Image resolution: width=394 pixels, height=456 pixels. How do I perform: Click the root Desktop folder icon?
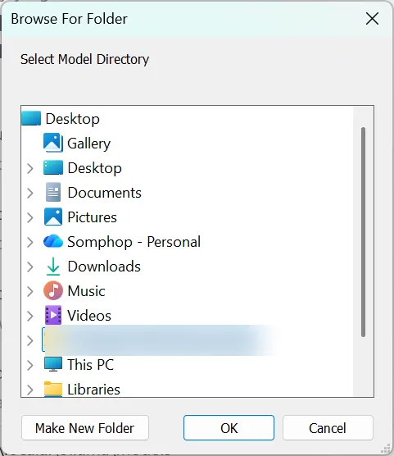pyautogui.click(x=31, y=118)
